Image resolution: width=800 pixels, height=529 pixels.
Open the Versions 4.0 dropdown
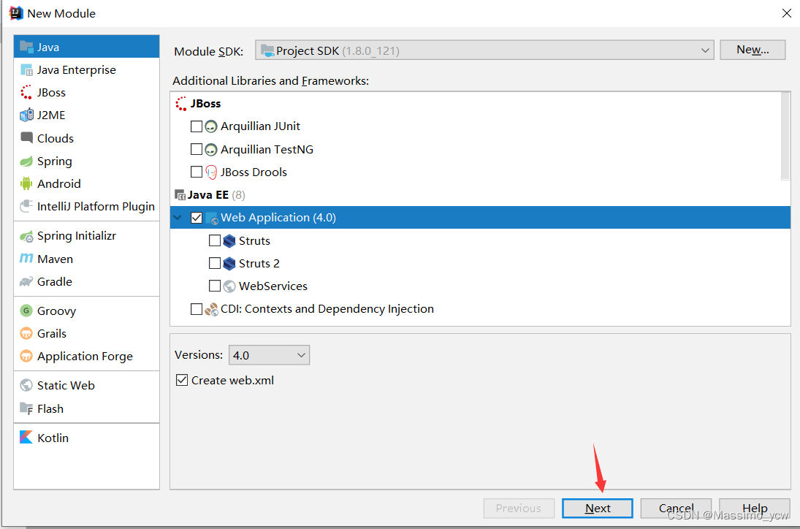pyautogui.click(x=269, y=355)
